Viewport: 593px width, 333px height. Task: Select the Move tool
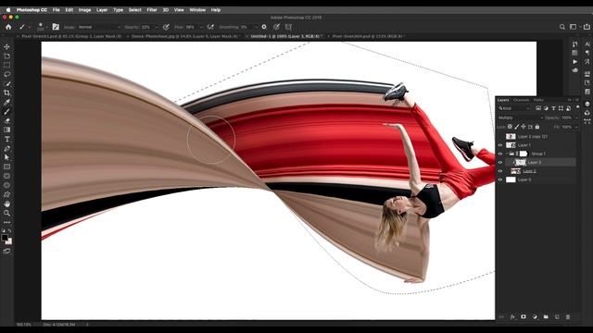click(x=6, y=47)
